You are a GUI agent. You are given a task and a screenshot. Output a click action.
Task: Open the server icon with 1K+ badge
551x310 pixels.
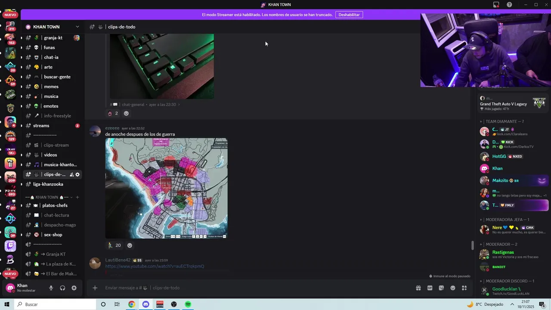pyautogui.click(x=10, y=150)
